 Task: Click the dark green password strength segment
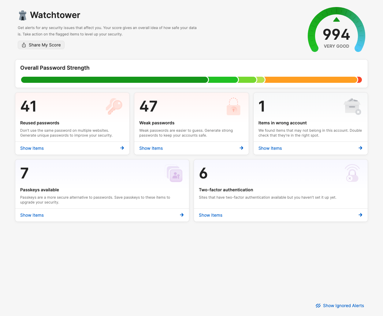114,80
